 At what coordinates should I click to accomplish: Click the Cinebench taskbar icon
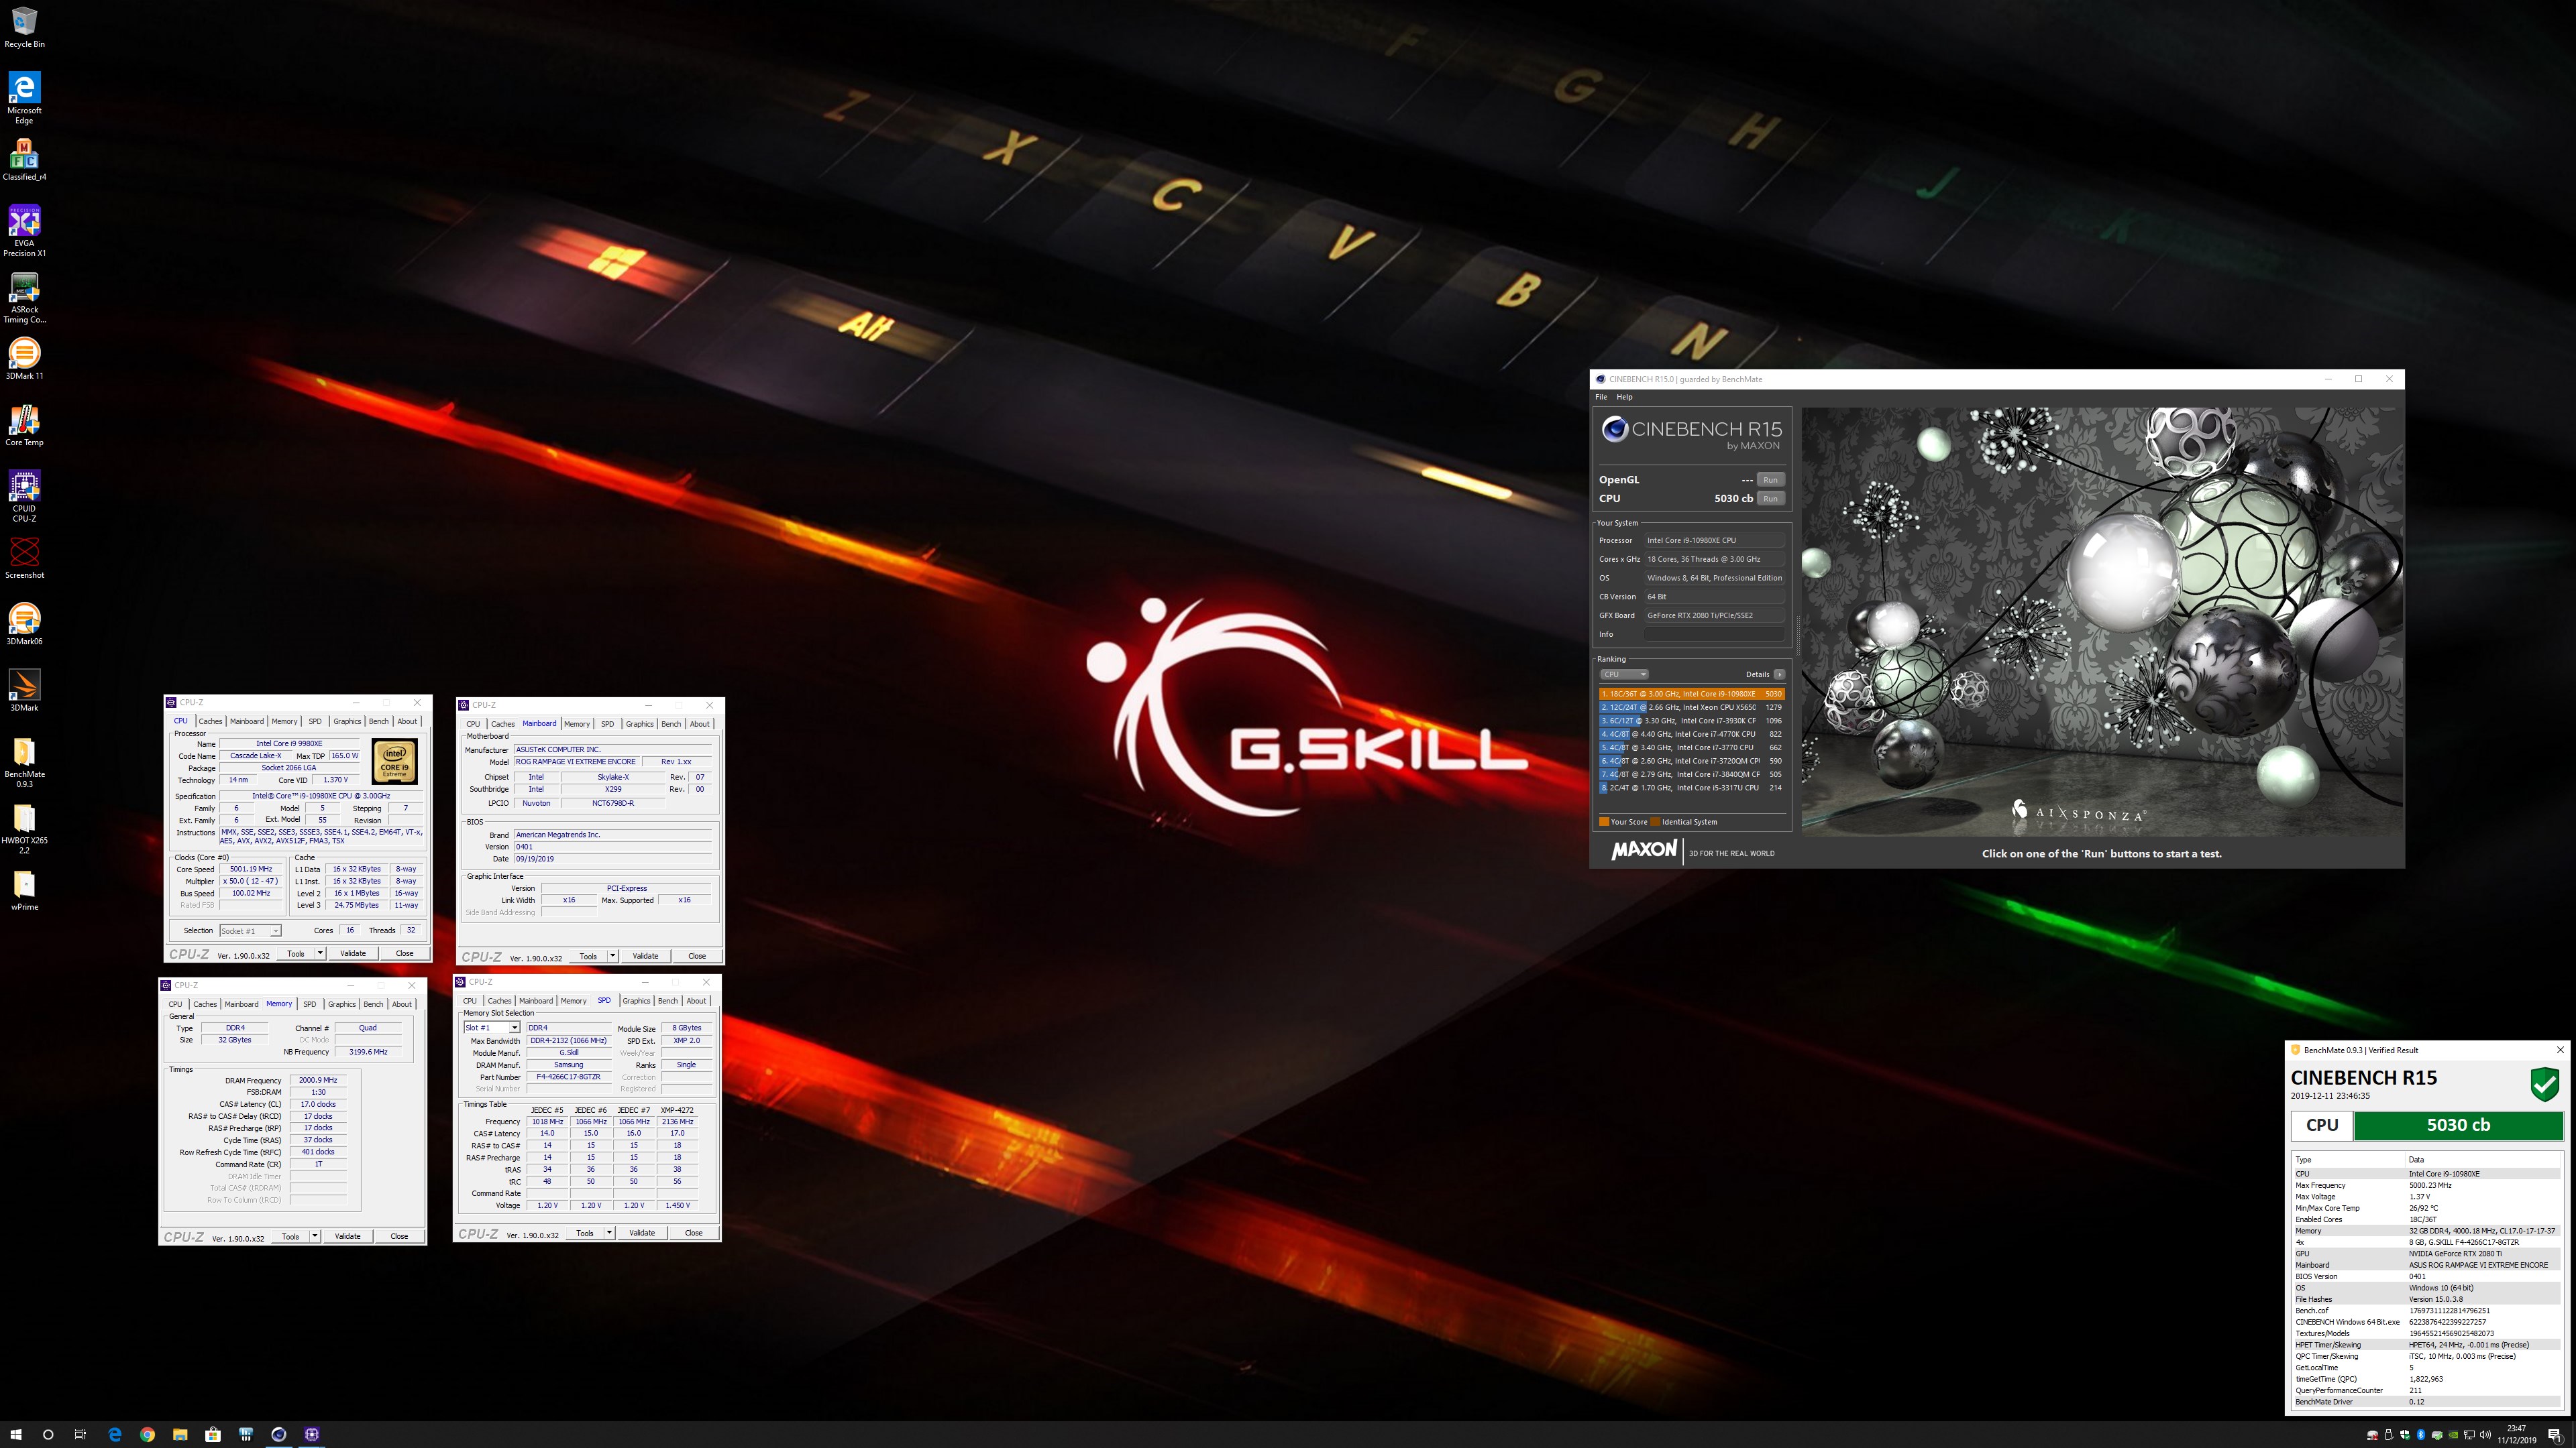coord(279,1434)
